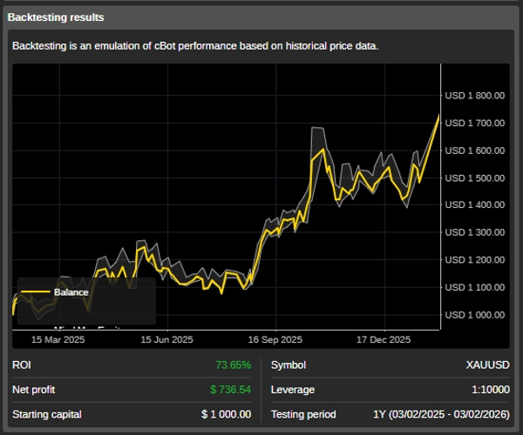
Task: Click the 16 Sep 2025 date label
Action: coord(275,339)
